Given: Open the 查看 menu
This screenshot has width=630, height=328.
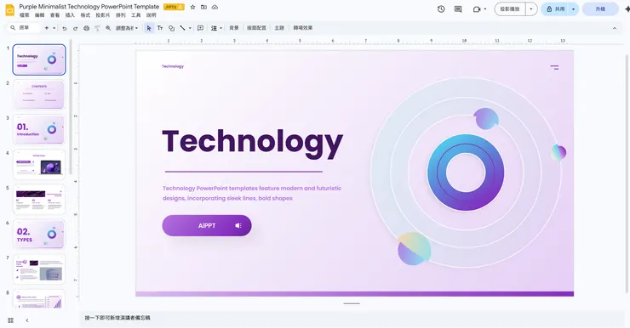Looking at the screenshot, I should click(54, 15).
